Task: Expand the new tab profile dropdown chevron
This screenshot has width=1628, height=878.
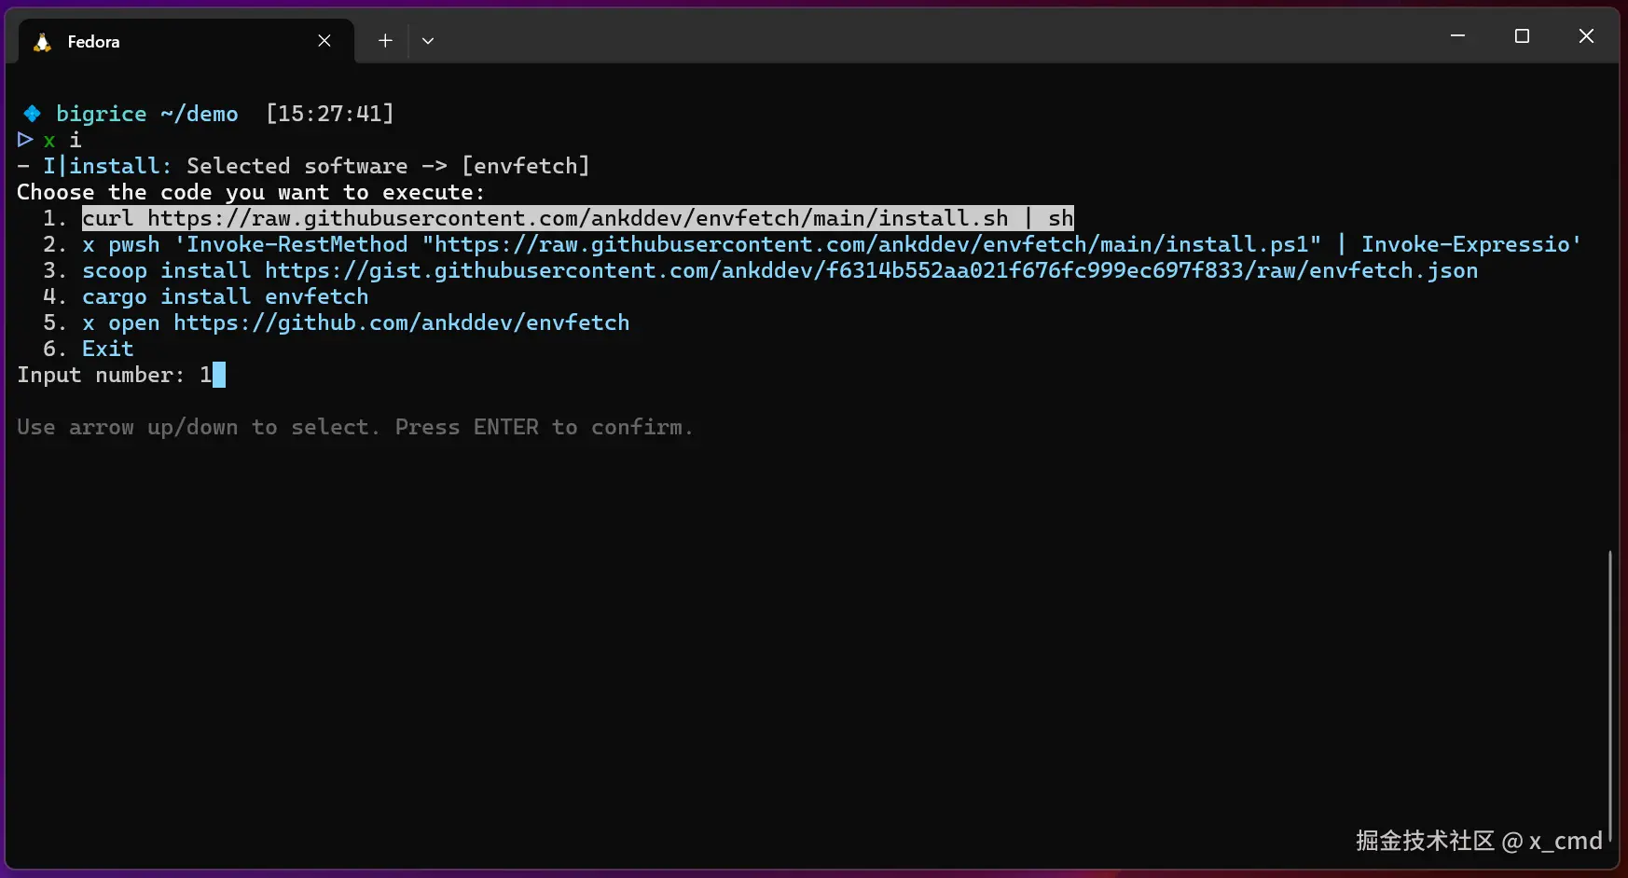Action: (x=428, y=41)
